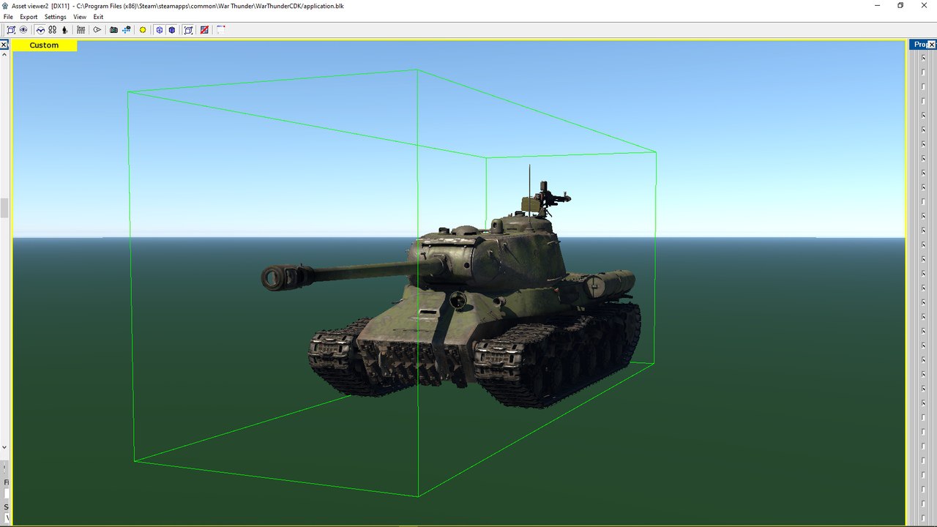This screenshot has width=937, height=527.
Task: Click the dashed rectangle selection icon
Action: pos(220,30)
